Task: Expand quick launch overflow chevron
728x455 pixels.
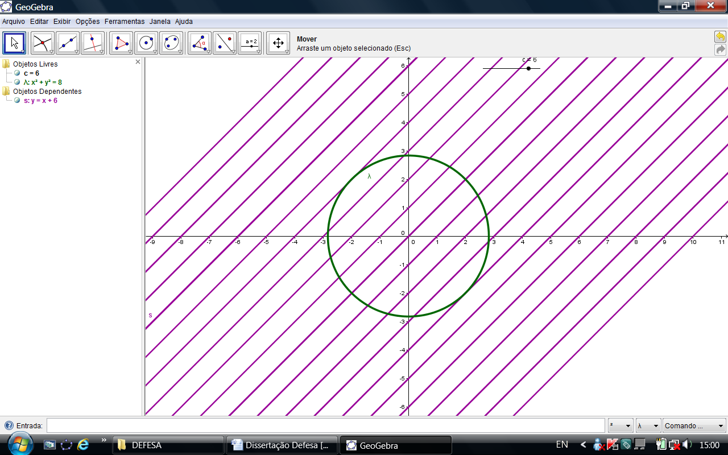Action: 104,440
